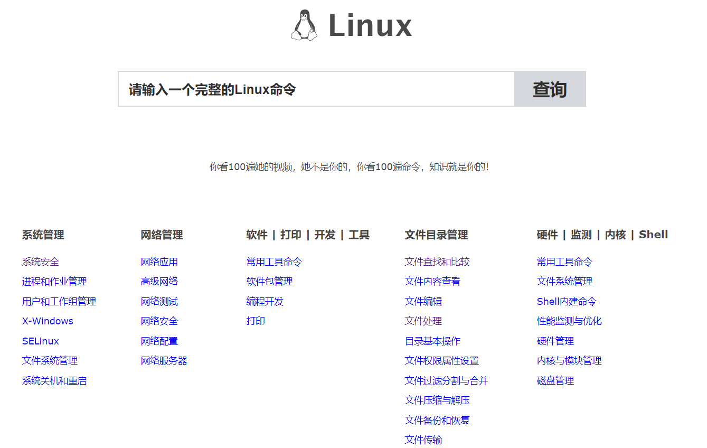
Task: Open the 网络应用 link
Action: 159,262
